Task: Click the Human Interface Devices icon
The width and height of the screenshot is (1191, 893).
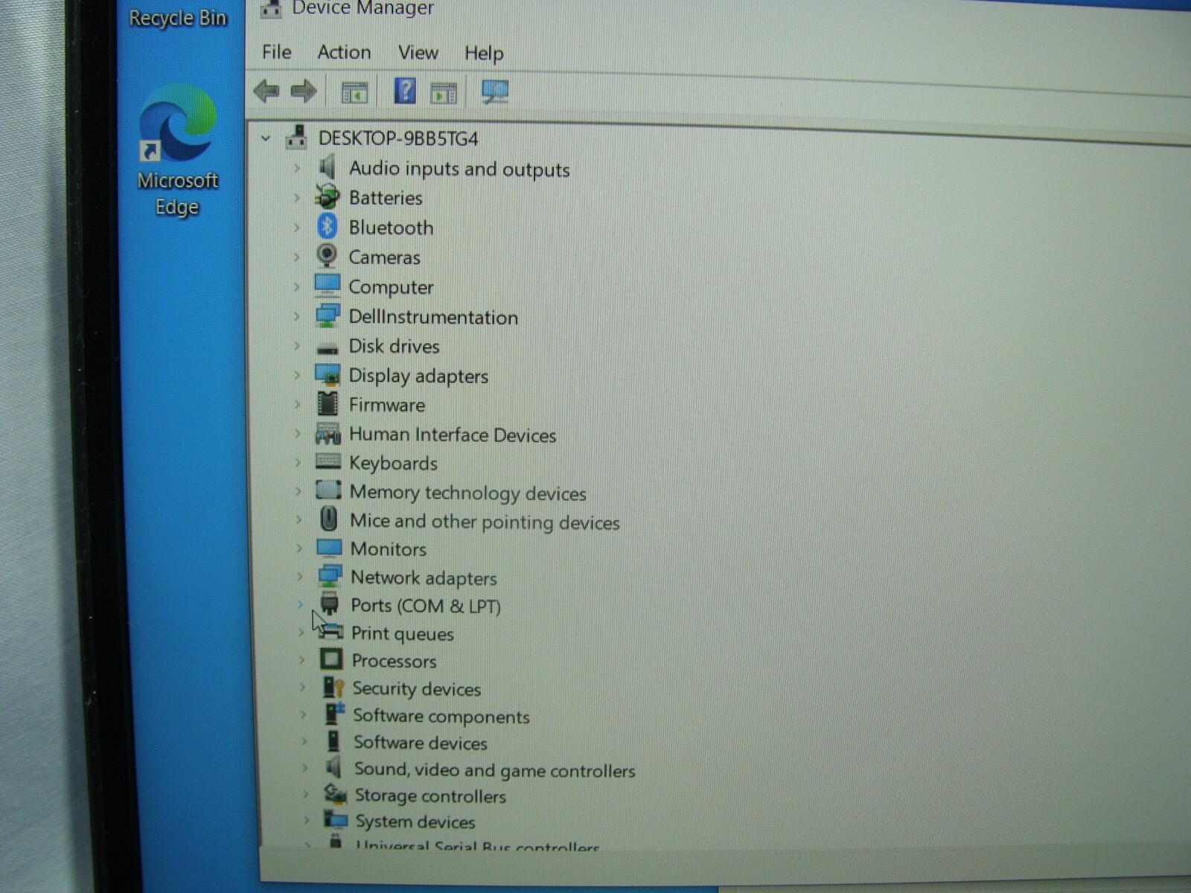Action: (x=328, y=433)
